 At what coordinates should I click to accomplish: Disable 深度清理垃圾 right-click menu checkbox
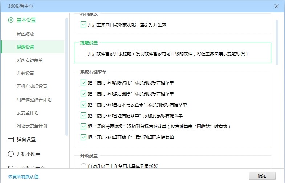pos(83,126)
